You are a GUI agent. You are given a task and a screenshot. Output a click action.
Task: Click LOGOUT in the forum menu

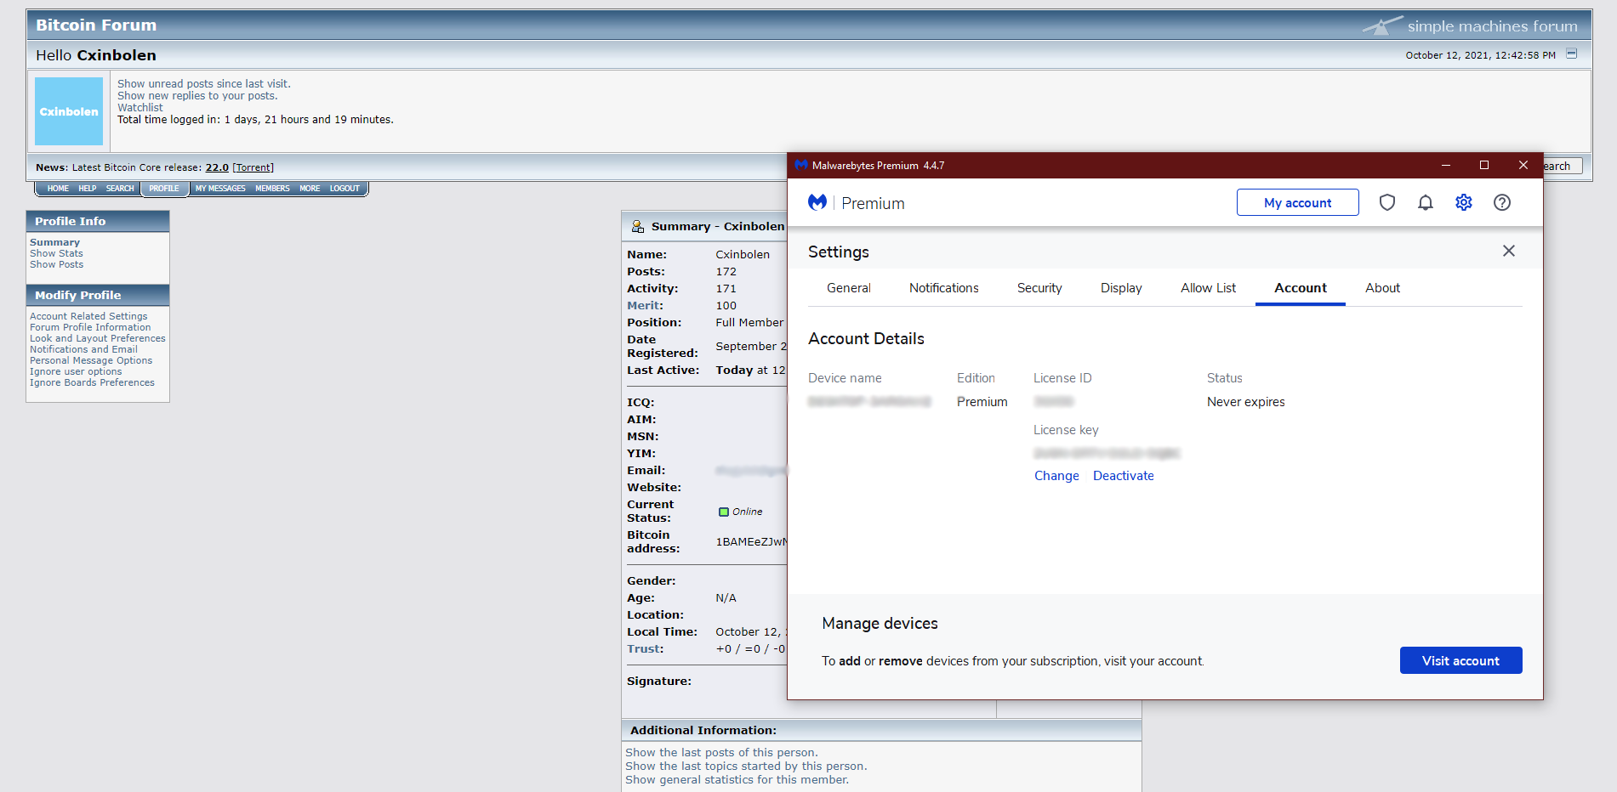[344, 189]
